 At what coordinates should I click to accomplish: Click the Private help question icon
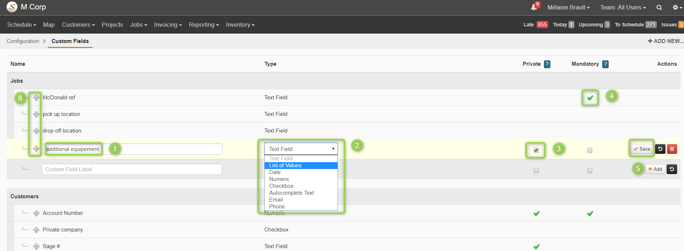coord(547,64)
